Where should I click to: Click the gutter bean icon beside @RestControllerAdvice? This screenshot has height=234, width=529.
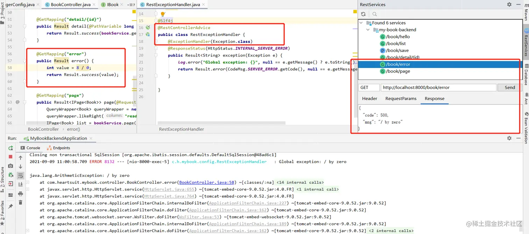click(x=148, y=28)
